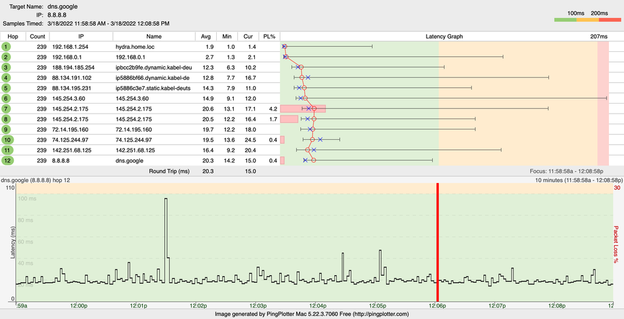Click the Hop column header
This screenshot has width=624, height=319.
click(x=13, y=37)
